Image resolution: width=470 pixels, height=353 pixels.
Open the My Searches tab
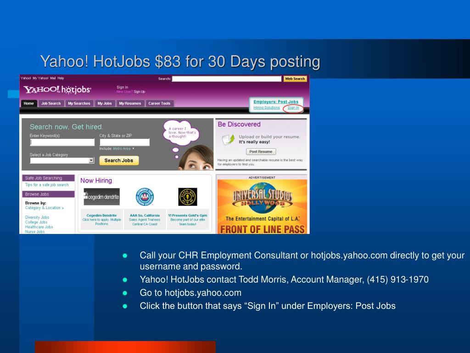[x=79, y=103]
